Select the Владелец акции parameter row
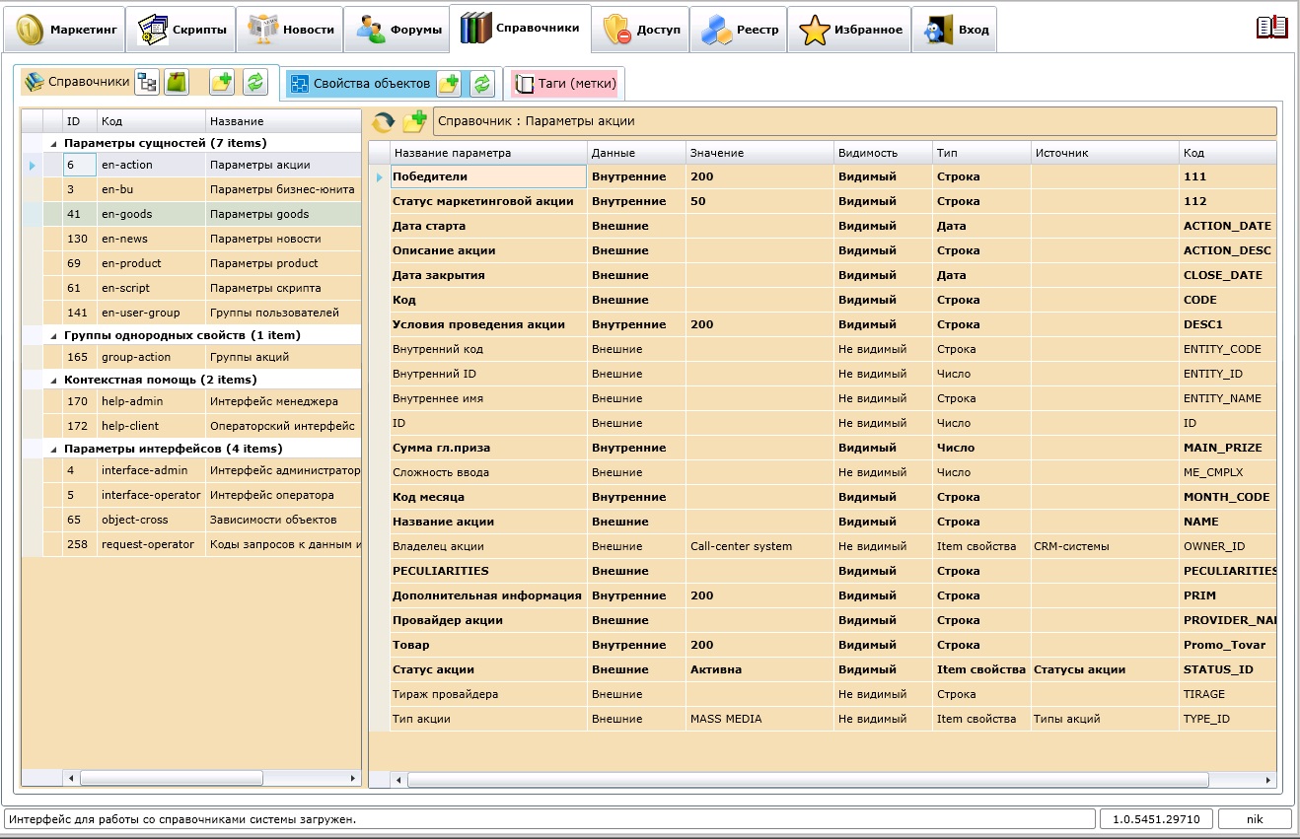Viewport: 1300px width, 839px height. (x=823, y=546)
